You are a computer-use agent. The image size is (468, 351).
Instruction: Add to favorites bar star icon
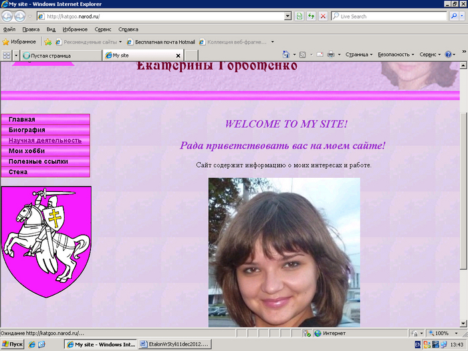coord(47,42)
